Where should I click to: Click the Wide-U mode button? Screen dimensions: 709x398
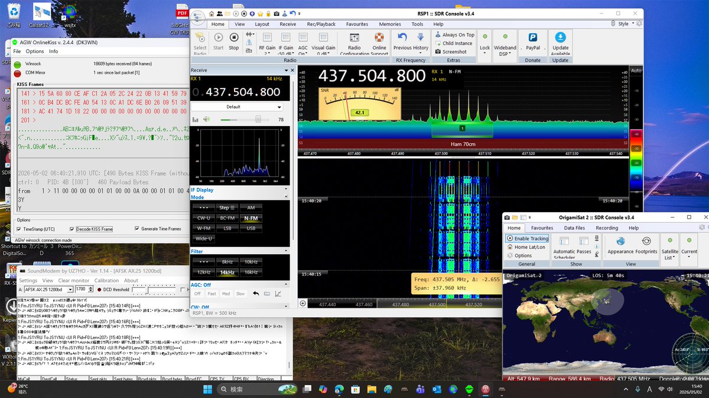click(x=204, y=238)
